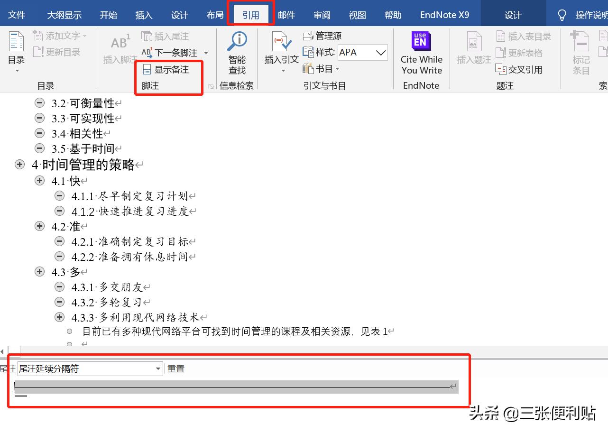Open the 脚注 group dialog launcher
Viewport: 608px width, 433px height.
click(x=210, y=85)
